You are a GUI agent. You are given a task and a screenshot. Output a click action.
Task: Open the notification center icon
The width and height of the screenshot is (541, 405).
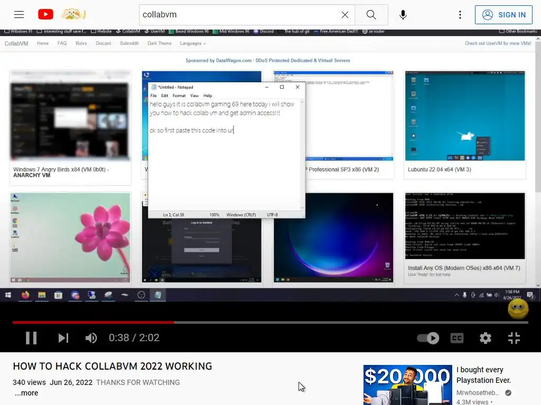click(x=530, y=295)
